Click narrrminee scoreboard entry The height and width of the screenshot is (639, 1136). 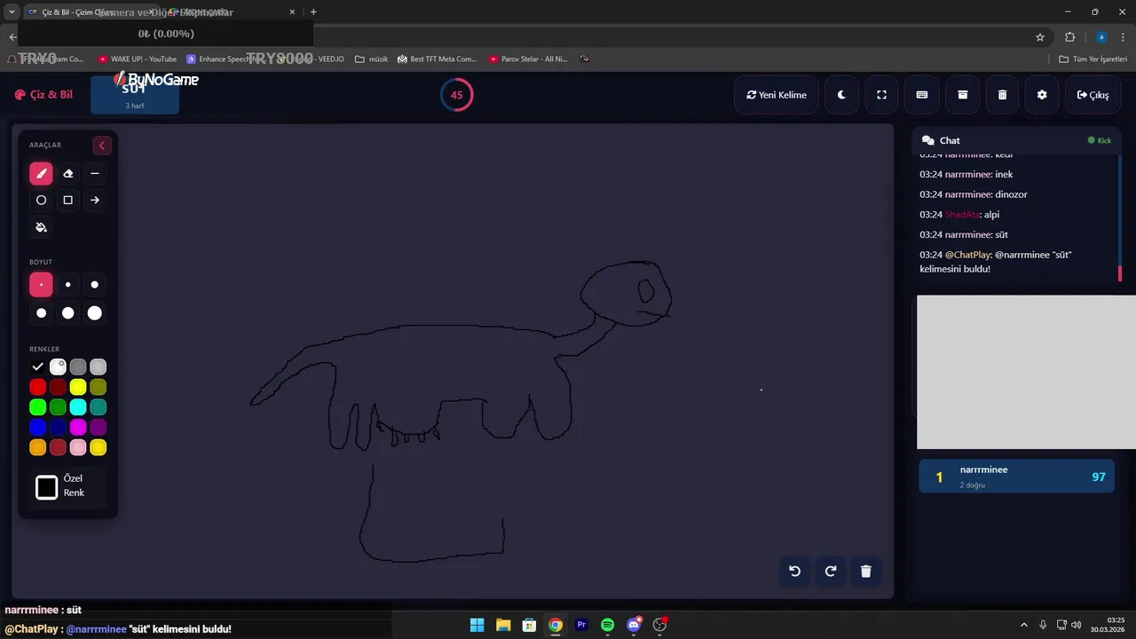point(1016,477)
